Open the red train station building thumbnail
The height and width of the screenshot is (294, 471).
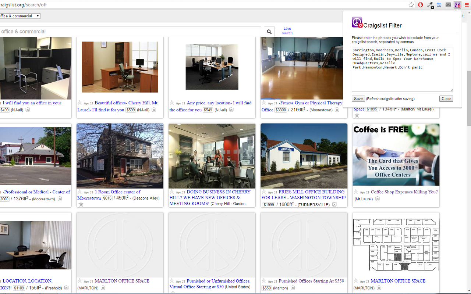(x=36, y=156)
